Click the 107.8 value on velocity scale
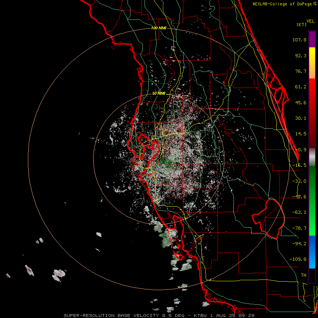Screen dimensions: 318x318 point(299,40)
